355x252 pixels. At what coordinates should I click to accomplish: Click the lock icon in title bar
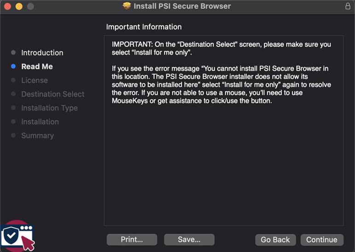pos(348,6)
